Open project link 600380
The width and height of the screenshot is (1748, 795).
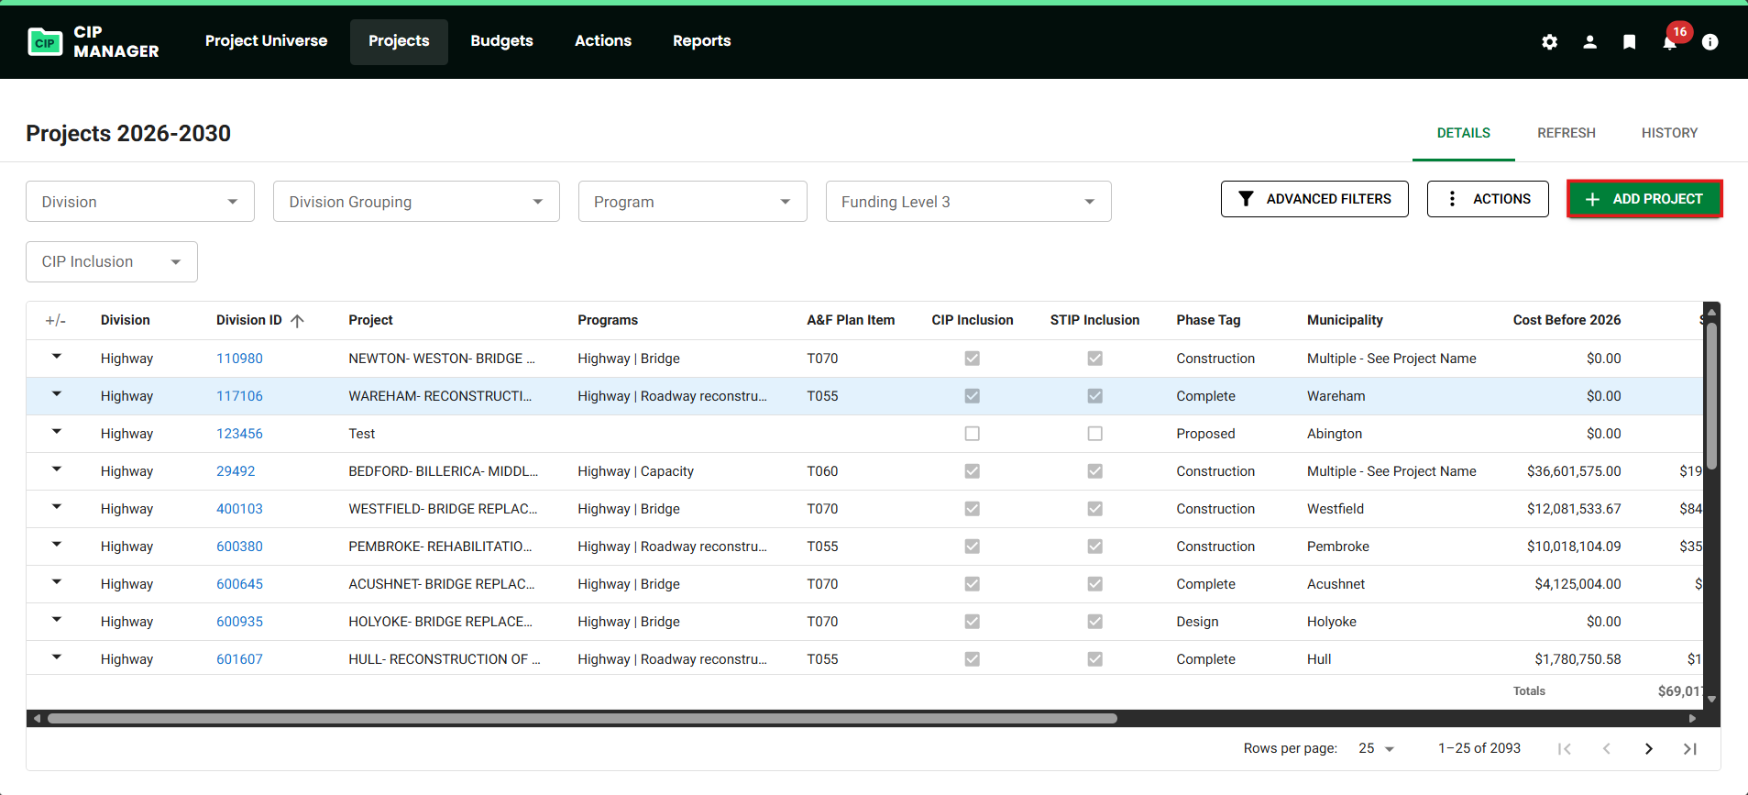pos(239,547)
